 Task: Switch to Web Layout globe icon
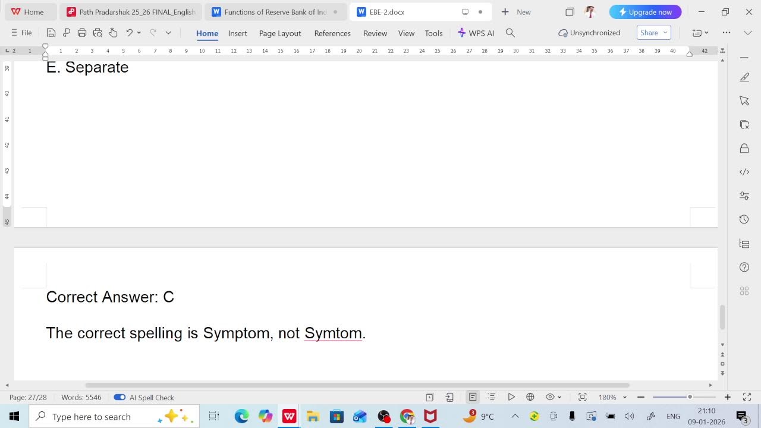(530, 397)
